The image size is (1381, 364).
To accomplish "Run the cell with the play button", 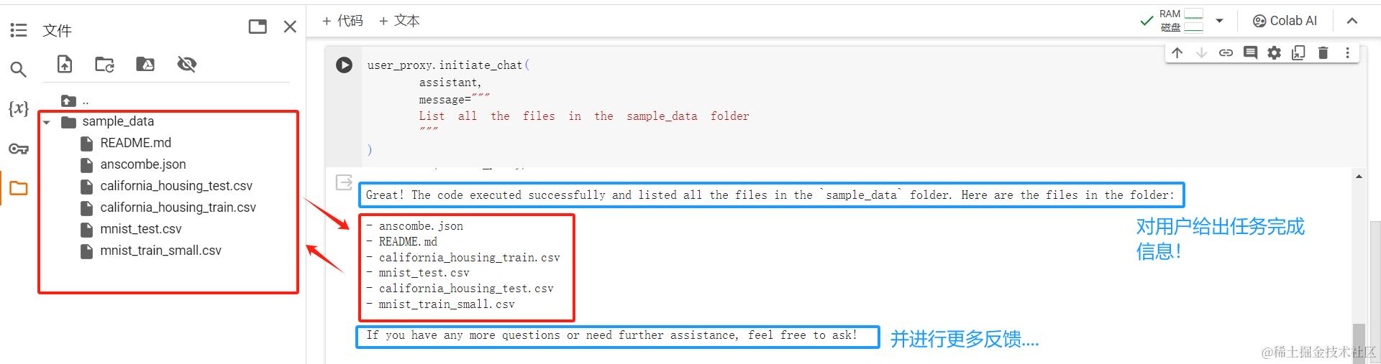I will 345,65.
